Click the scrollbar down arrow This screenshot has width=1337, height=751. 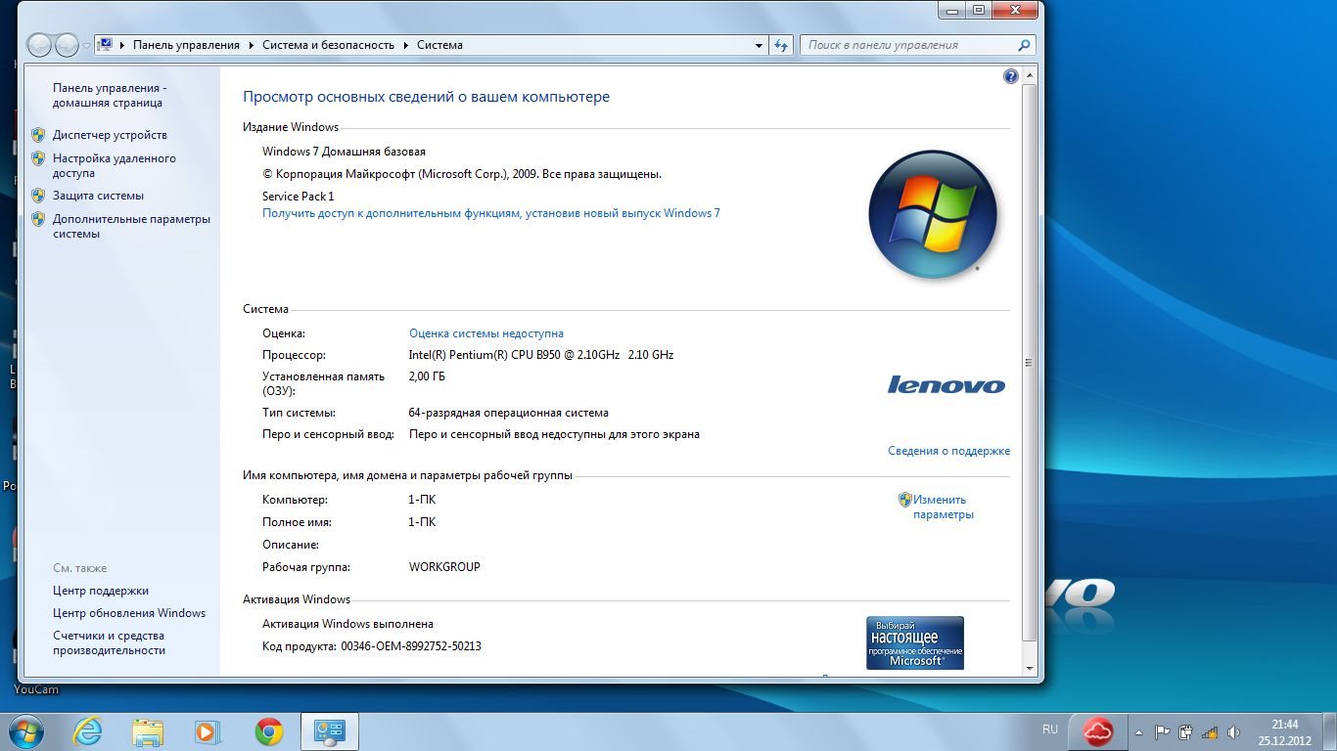tap(1029, 668)
